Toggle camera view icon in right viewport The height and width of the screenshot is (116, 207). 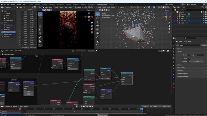(169, 29)
